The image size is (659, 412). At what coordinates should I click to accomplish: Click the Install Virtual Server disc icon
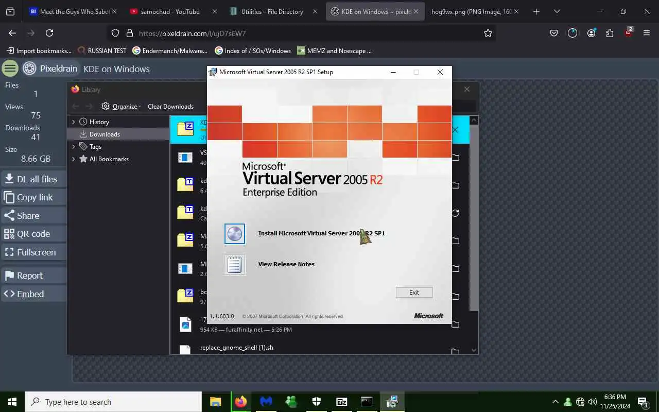pyautogui.click(x=235, y=234)
